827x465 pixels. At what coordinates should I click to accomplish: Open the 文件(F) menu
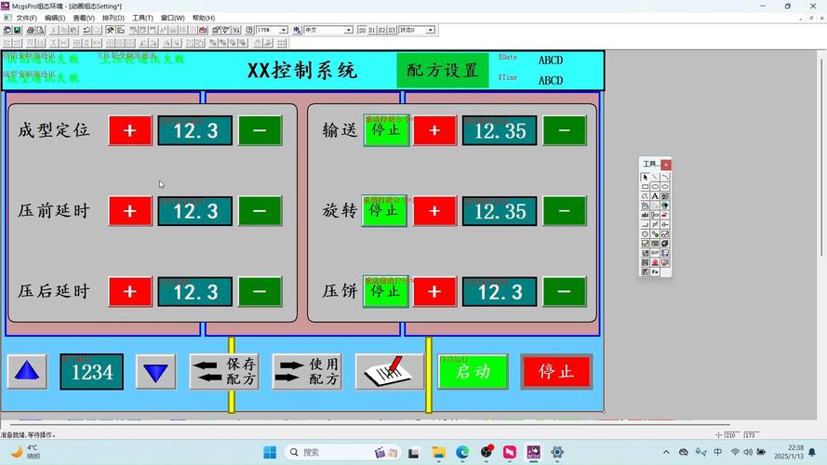[x=26, y=18]
